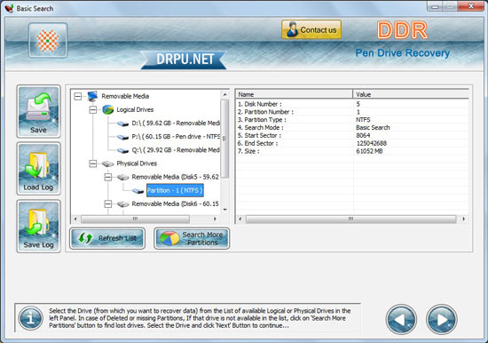This screenshot has width=488, height=343.
Task: Collapse the Logical Drives tree node
Action: (x=93, y=110)
